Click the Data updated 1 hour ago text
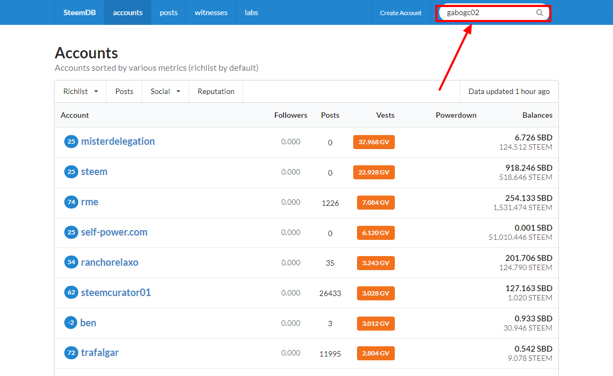 click(509, 91)
